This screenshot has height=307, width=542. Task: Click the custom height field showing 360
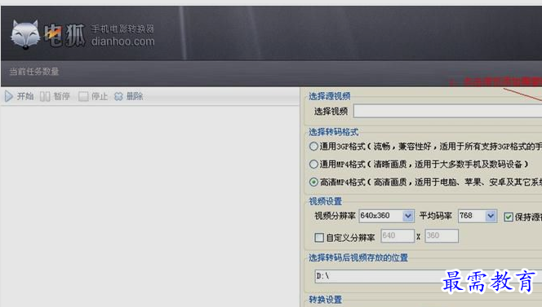pos(442,235)
